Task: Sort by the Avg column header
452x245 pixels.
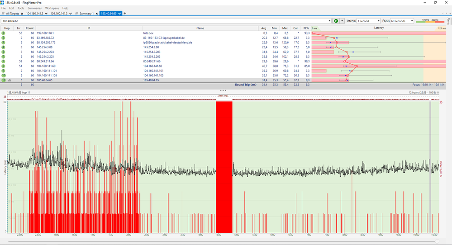Action: (265, 28)
